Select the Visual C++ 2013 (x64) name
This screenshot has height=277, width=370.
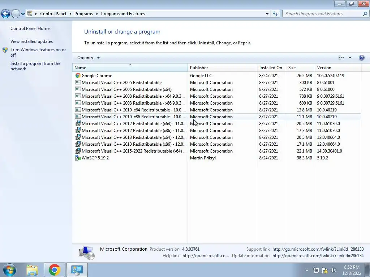pos(134,137)
